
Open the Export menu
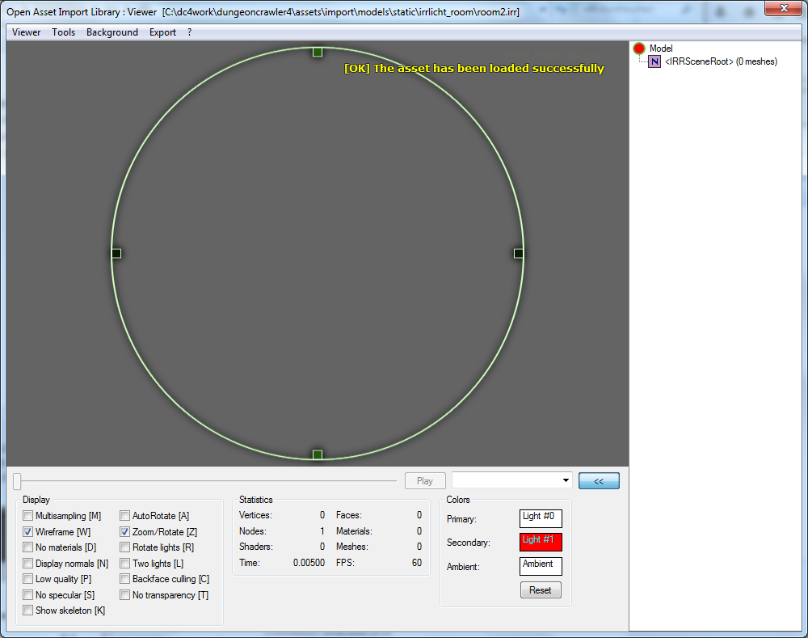tap(162, 32)
